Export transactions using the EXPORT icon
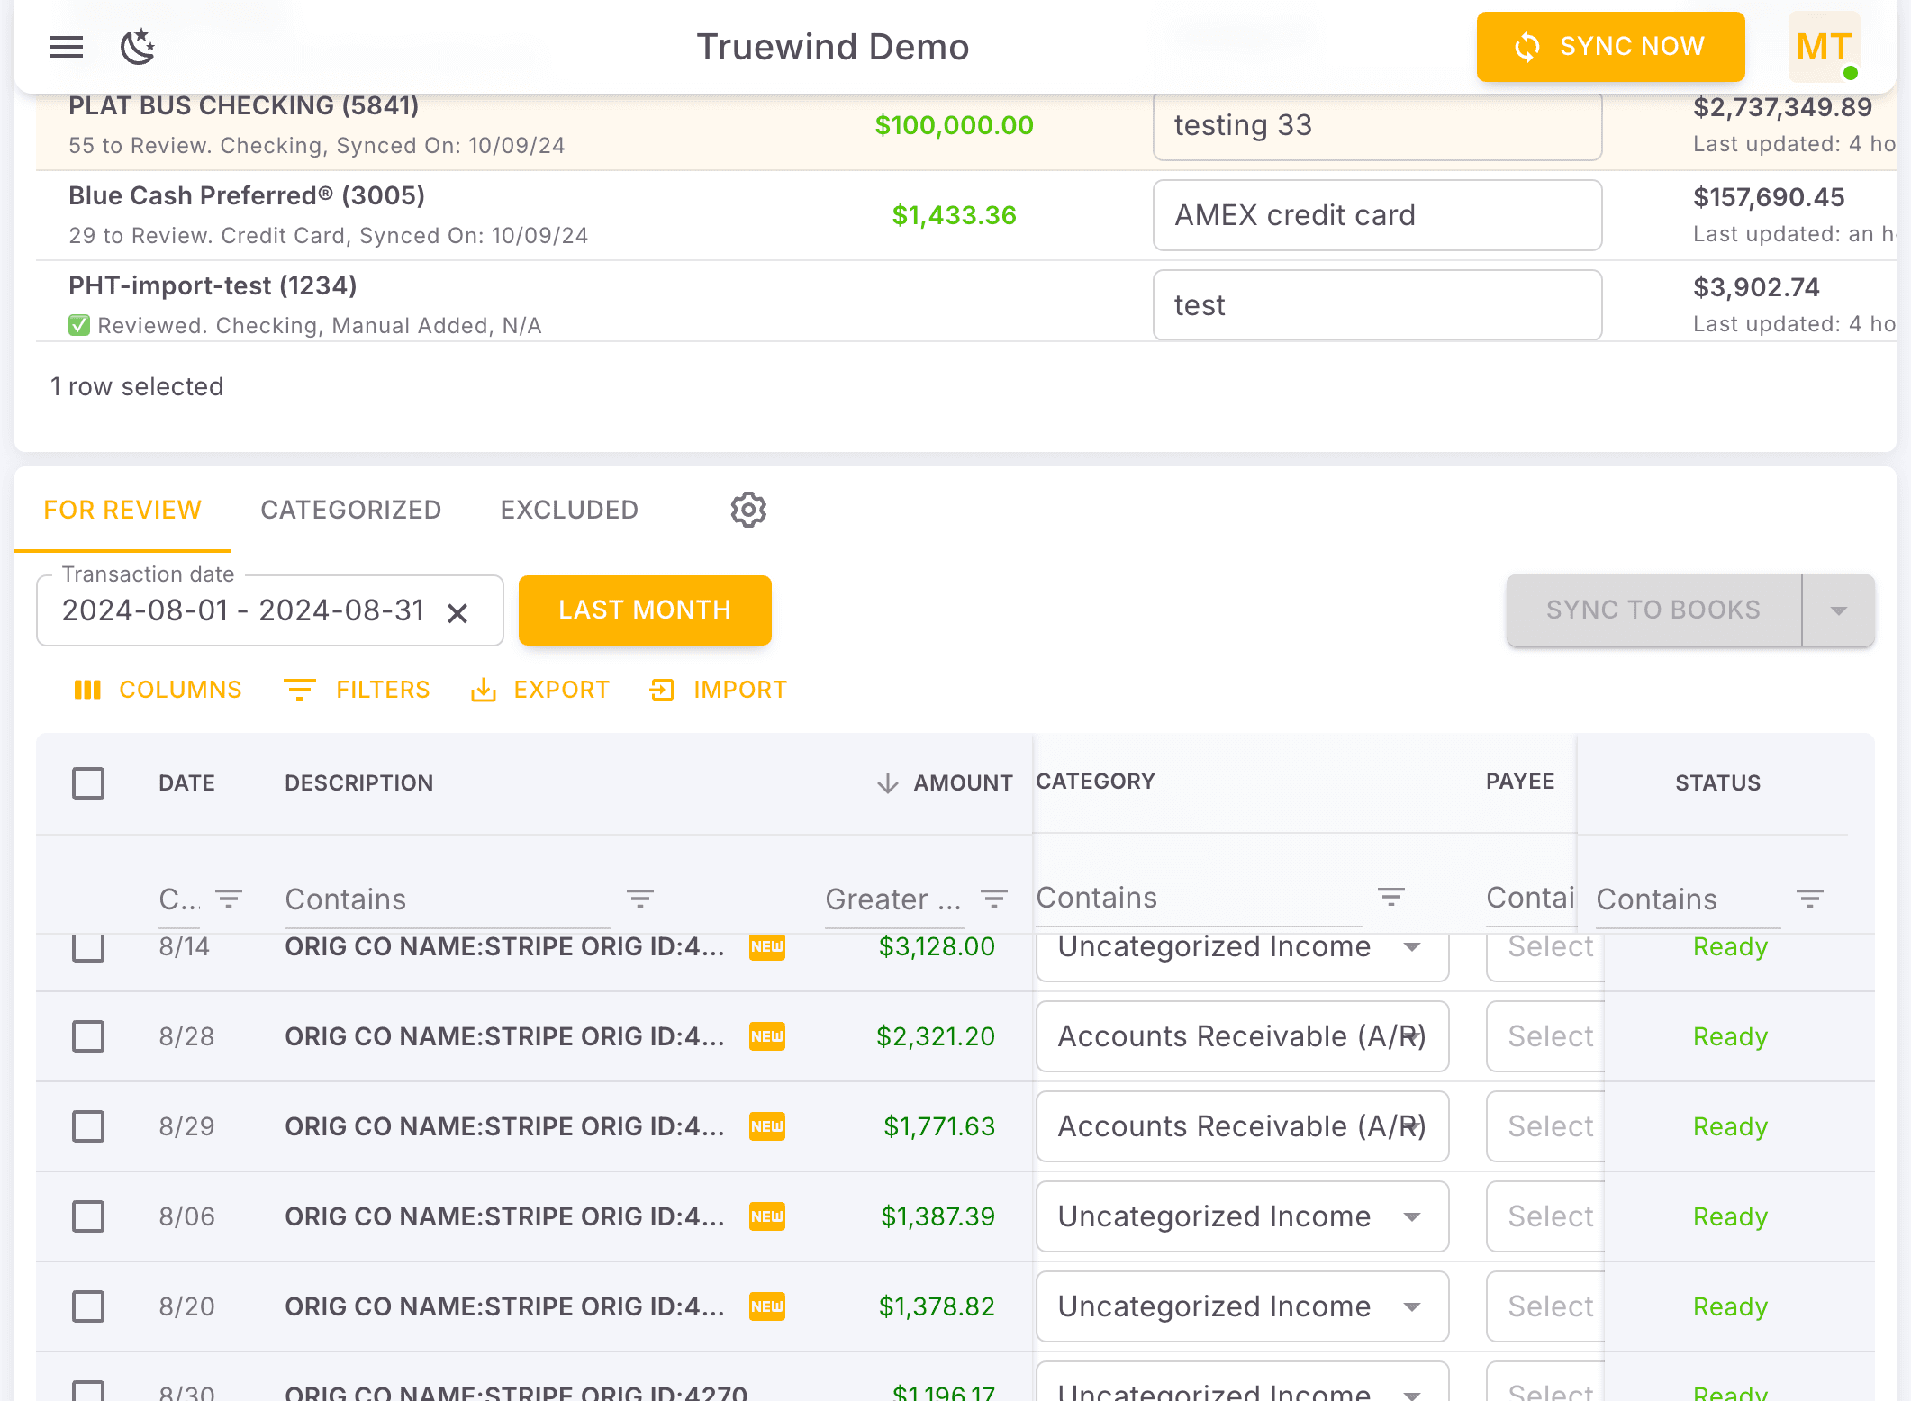This screenshot has height=1401, width=1911. (x=539, y=690)
